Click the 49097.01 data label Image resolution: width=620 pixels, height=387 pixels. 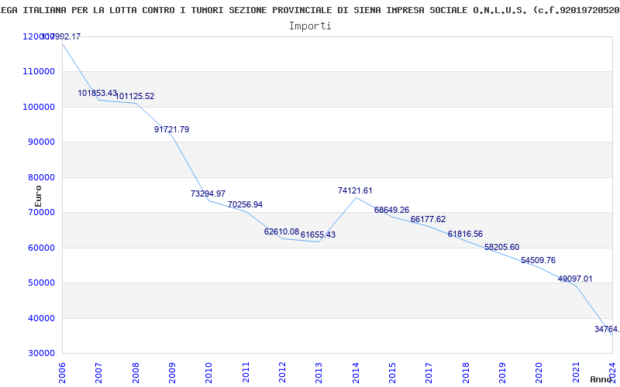(575, 279)
